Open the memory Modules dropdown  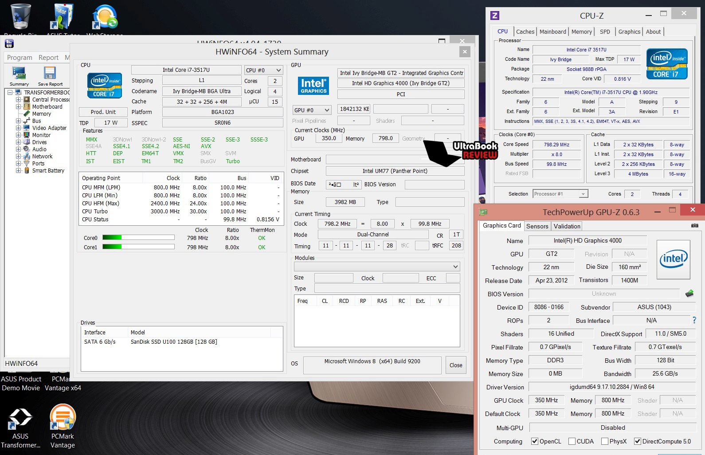pos(377,267)
